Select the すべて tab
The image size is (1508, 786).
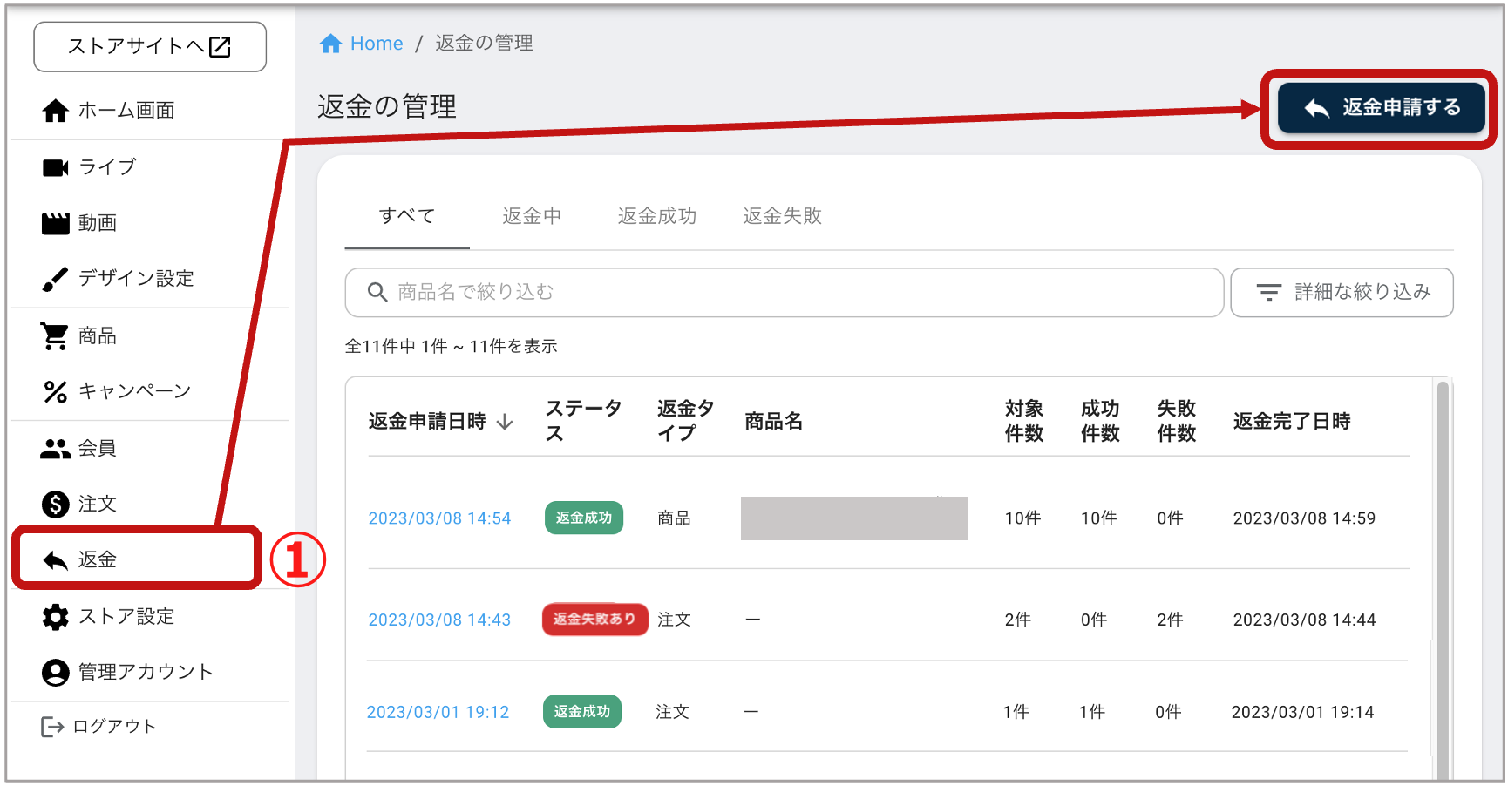407,216
